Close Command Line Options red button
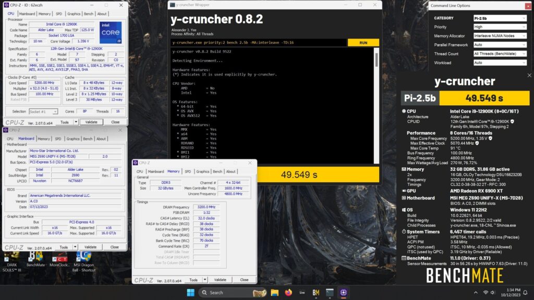This screenshot has width=534, height=300. click(529, 6)
